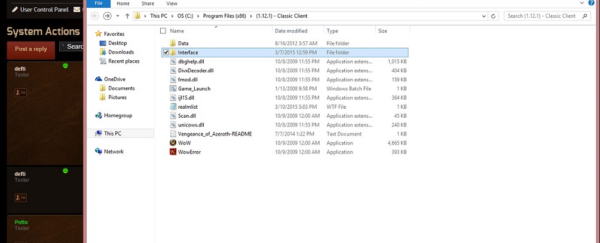Click (1.12.1) - Classic Client breadcrumb

tap(281, 16)
